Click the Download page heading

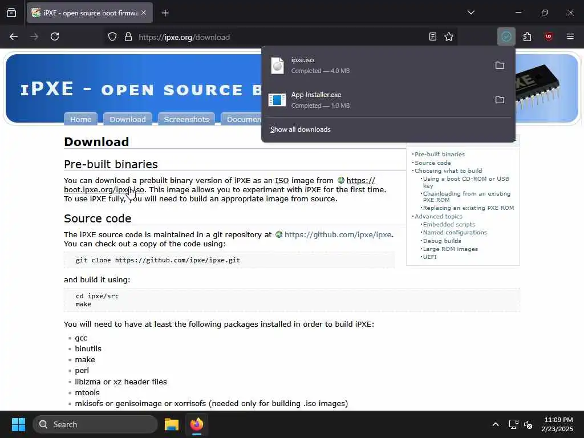click(96, 142)
